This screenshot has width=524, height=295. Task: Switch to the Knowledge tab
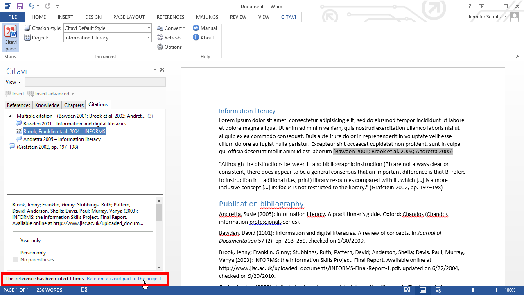pos(47,105)
